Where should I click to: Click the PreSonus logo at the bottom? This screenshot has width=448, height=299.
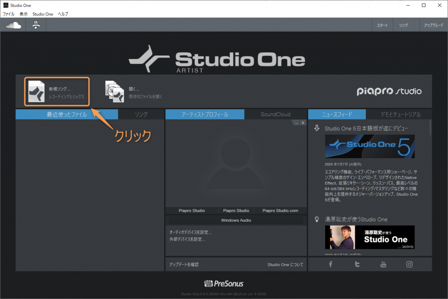(224, 282)
